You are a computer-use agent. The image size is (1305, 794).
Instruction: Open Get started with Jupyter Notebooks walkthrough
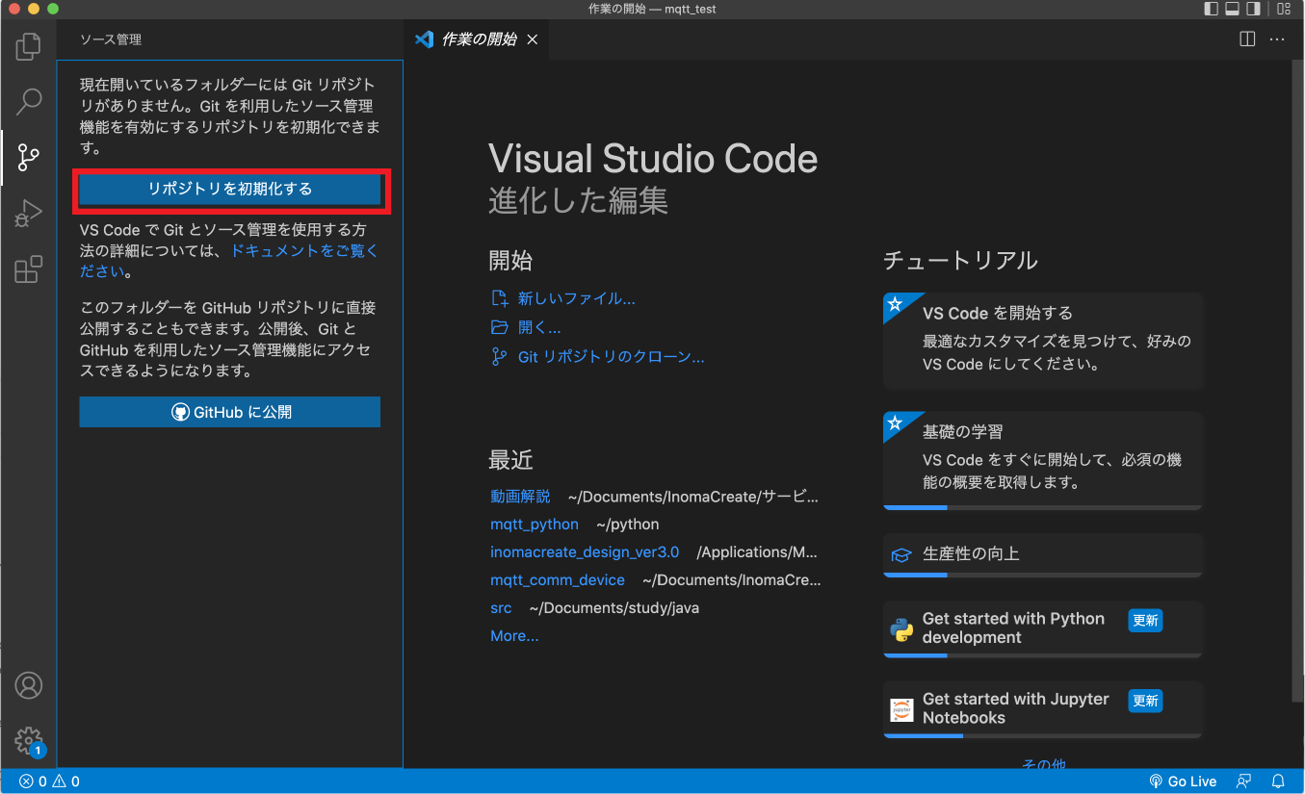pos(1043,709)
